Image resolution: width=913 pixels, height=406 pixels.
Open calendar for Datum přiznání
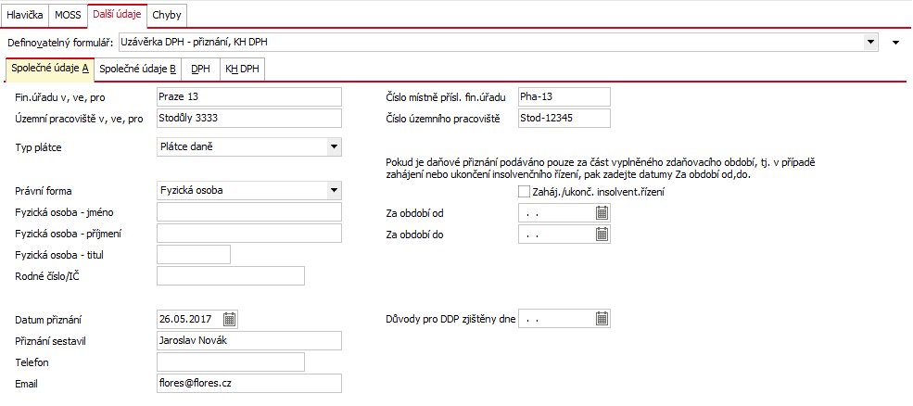point(230,319)
